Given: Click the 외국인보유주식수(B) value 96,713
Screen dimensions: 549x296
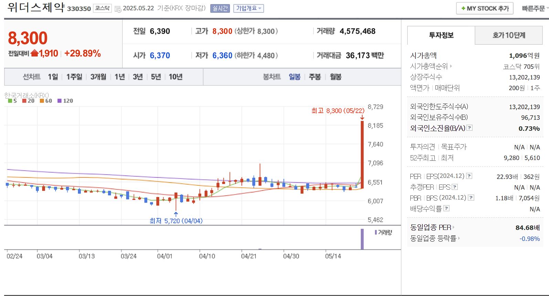Looking at the screenshot, I should [530, 118].
